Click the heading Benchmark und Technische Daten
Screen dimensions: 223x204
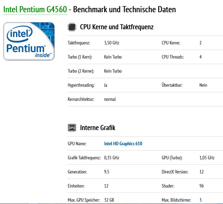click(124, 9)
